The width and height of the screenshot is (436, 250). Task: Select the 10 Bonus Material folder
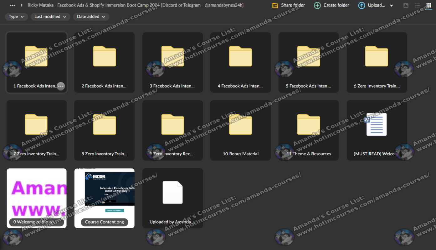(x=240, y=130)
